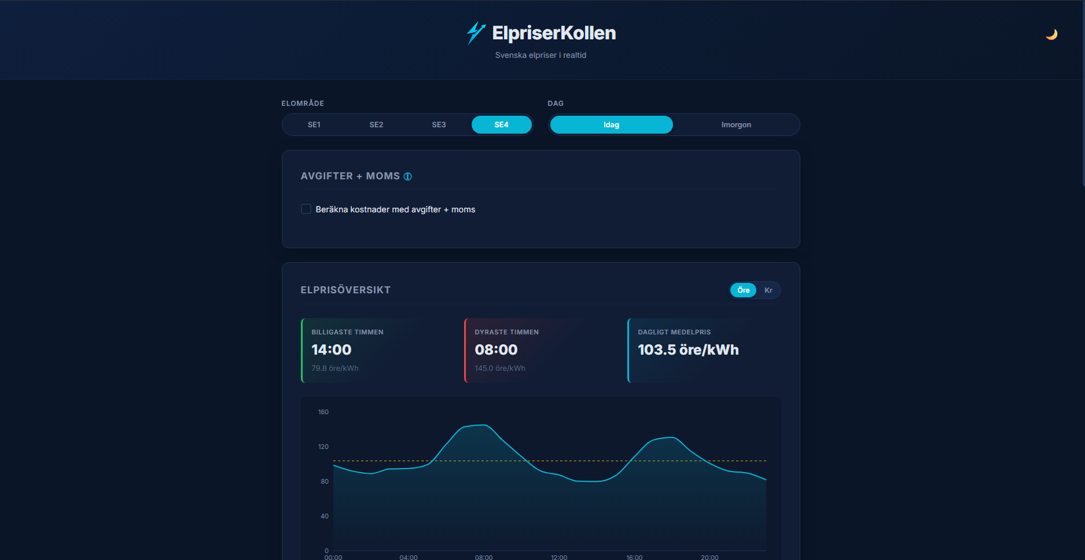Select elområde SE1

(314, 124)
